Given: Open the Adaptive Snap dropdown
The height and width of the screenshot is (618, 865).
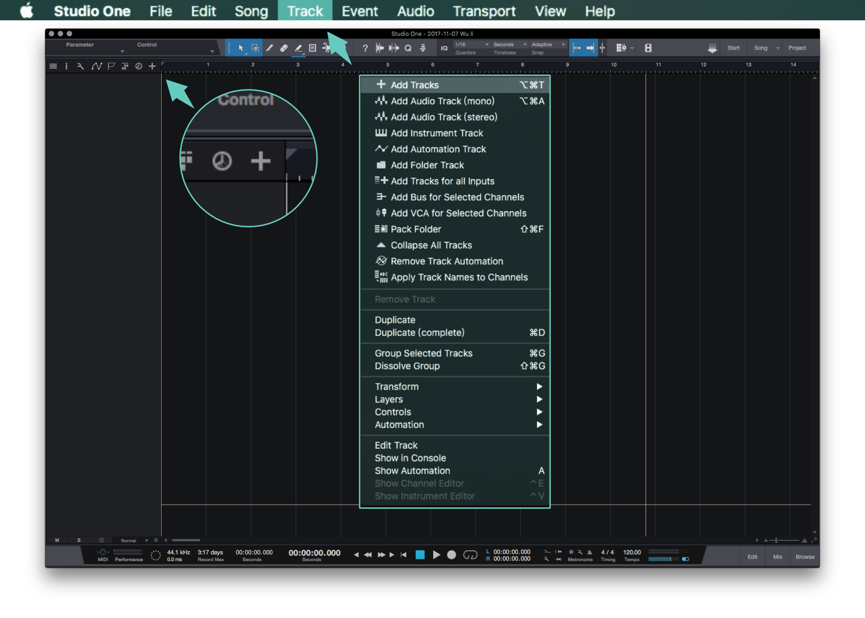Looking at the screenshot, I should (548, 44).
